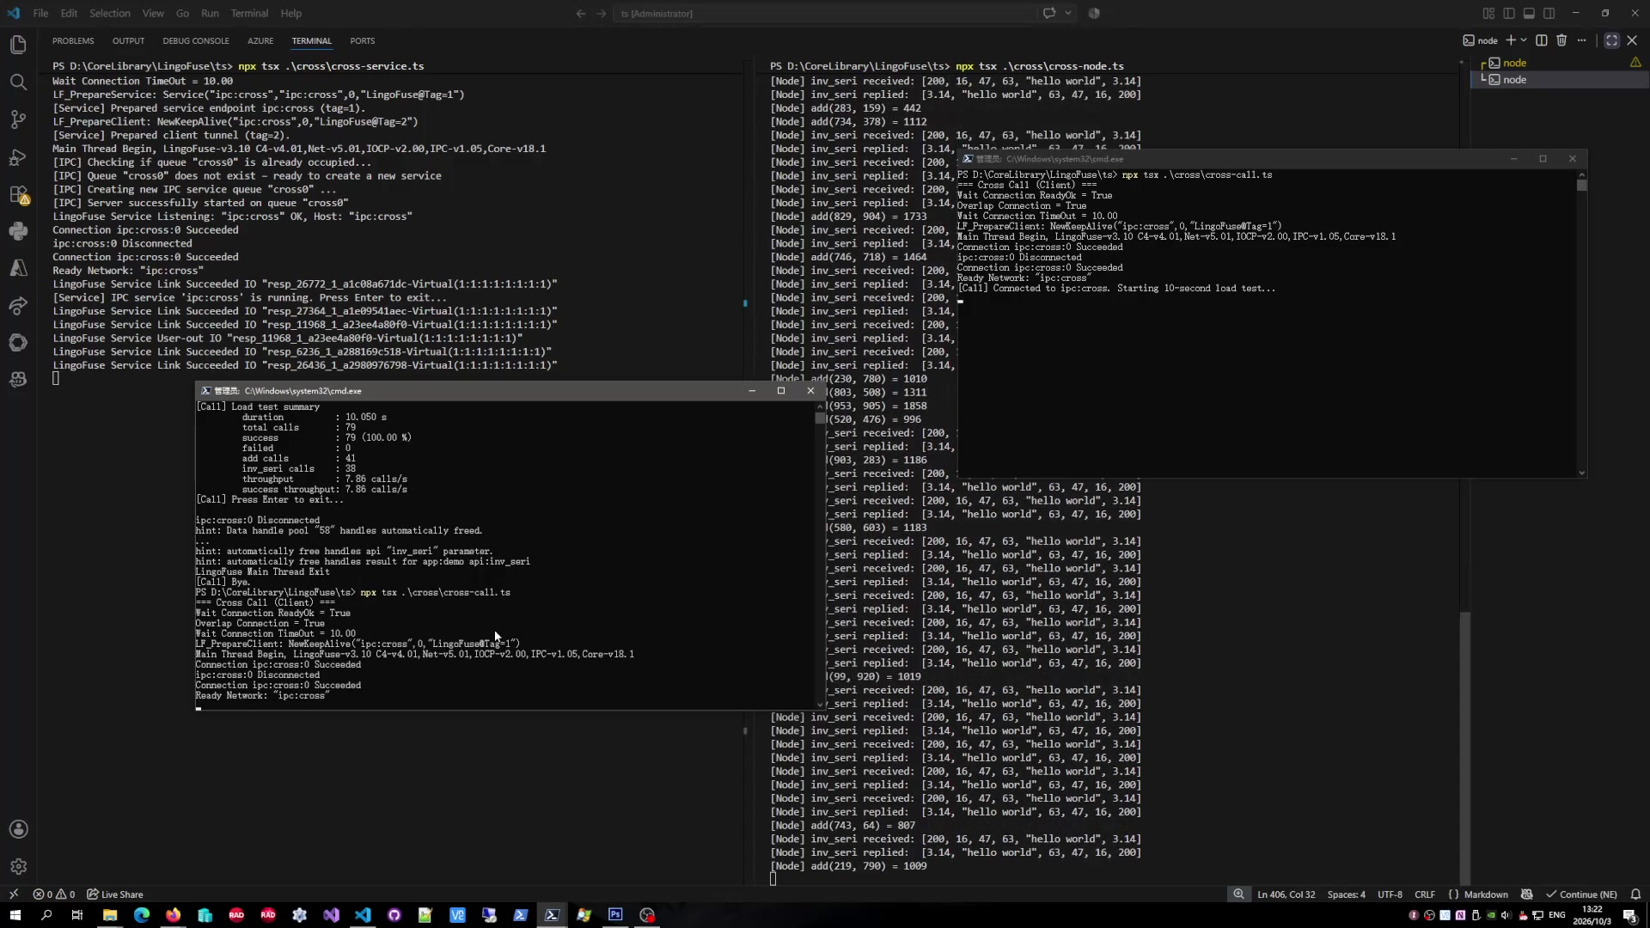Open the Azure view in activity bar
This screenshot has width=1650, height=928.
(x=18, y=268)
